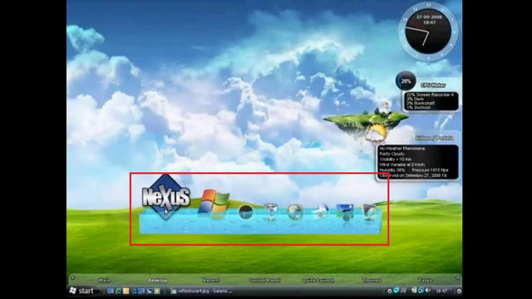Click the cyan square tray icon
The image size is (532, 299).
click(396, 290)
